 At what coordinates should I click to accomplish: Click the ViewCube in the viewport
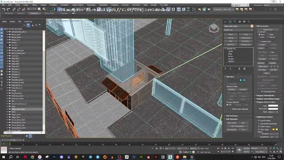pos(214,28)
